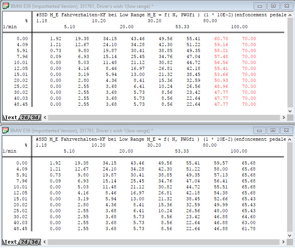The width and height of the screenshot is (295, 248).
Task: Select cell 52.66 in lower window
Action: click(221, 199)
